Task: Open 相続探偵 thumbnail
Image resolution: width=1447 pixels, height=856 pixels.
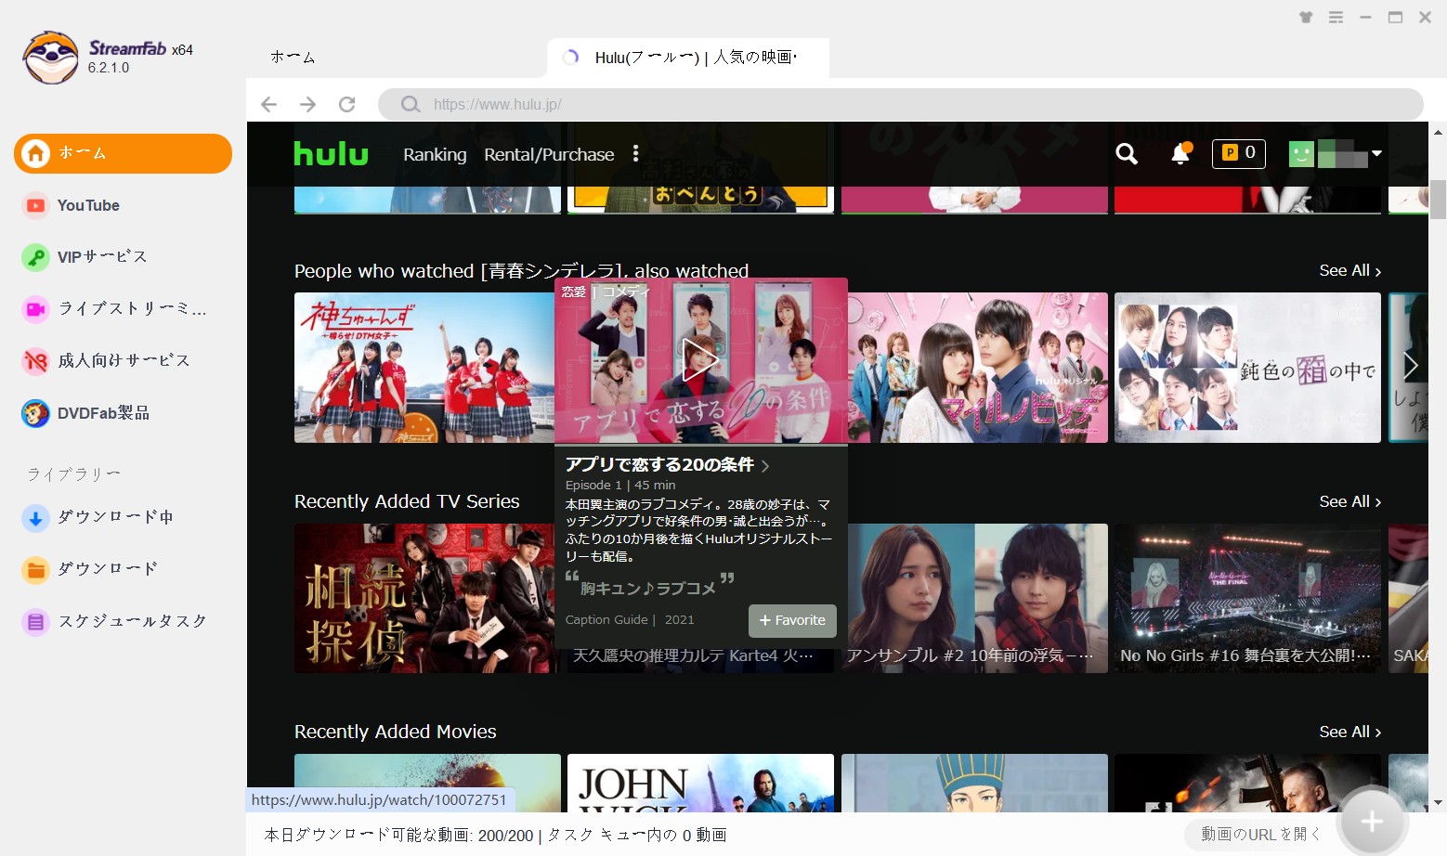Action: coord(424,599)
